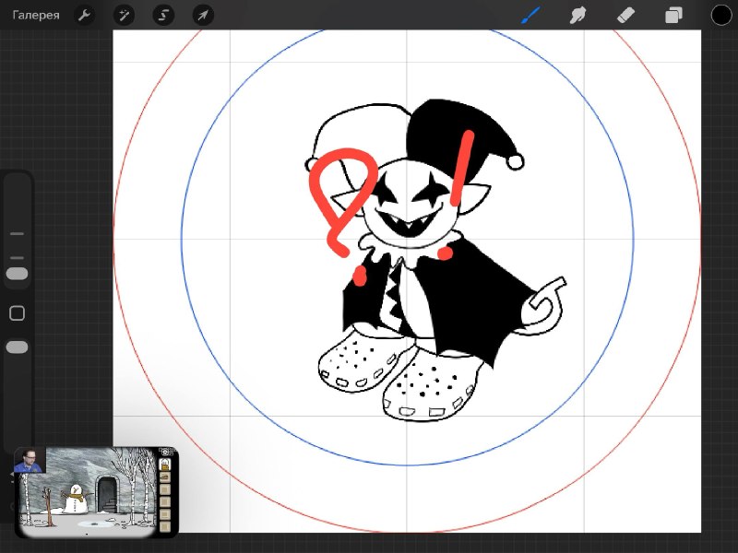Open the Layers panel
738x553 pixels.
tap(673, 15)
